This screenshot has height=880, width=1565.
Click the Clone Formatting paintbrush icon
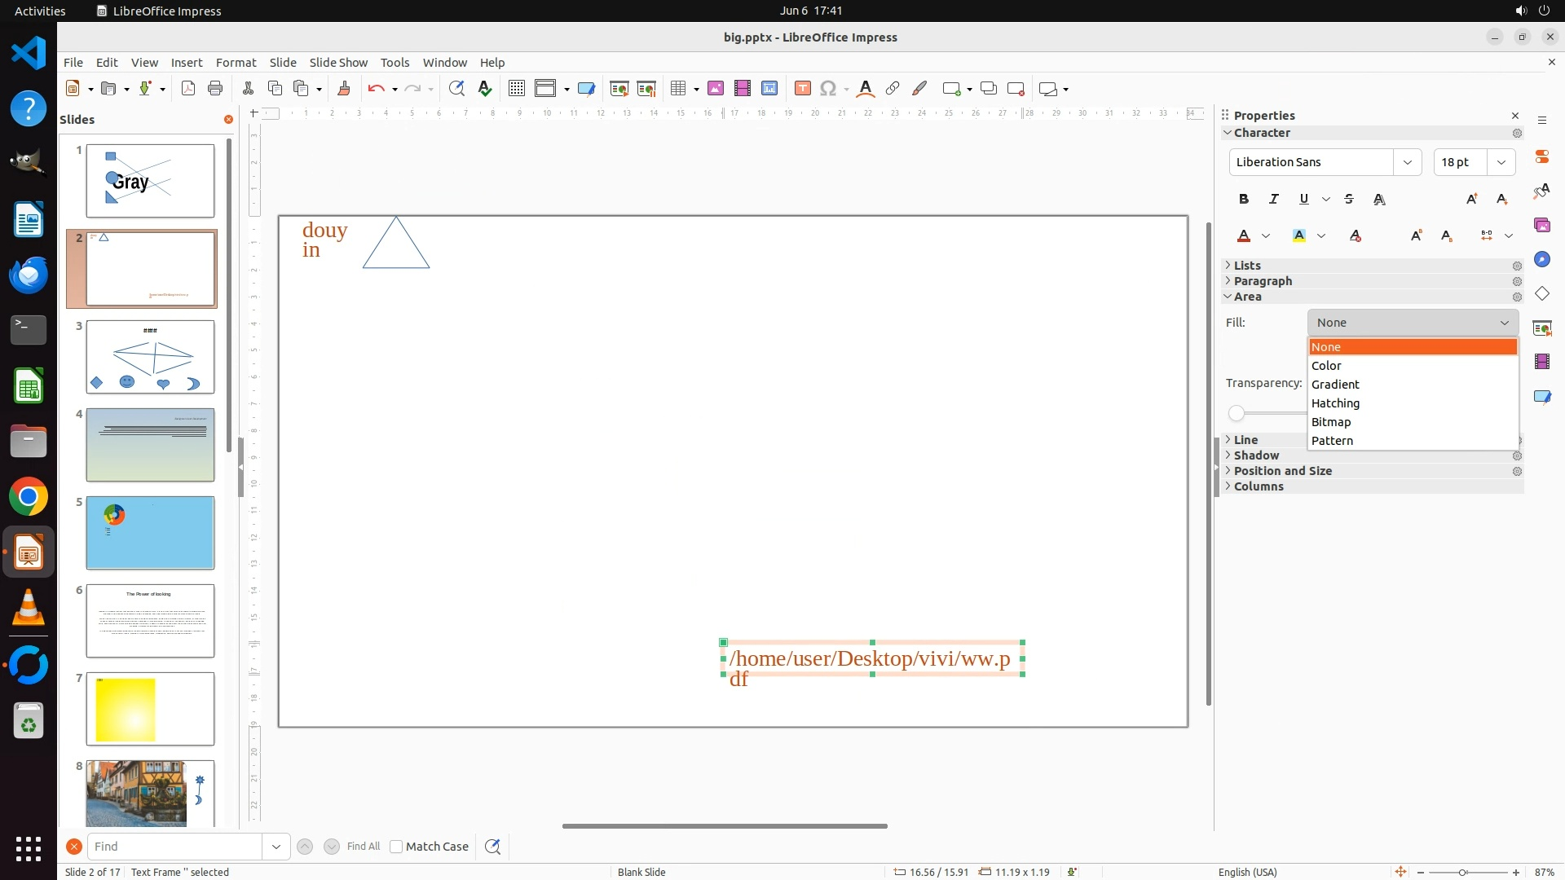[343, 89]
